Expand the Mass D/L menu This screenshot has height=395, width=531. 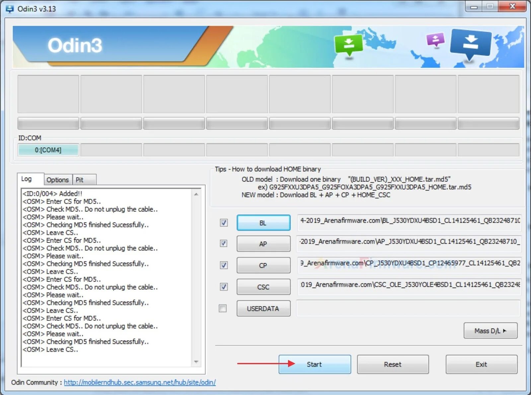491,331
